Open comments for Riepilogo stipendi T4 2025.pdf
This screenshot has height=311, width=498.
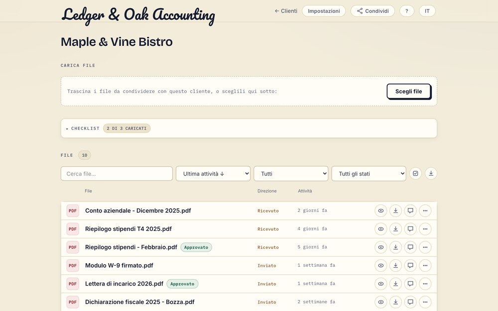pyautogui.click(x=410, y=229)
